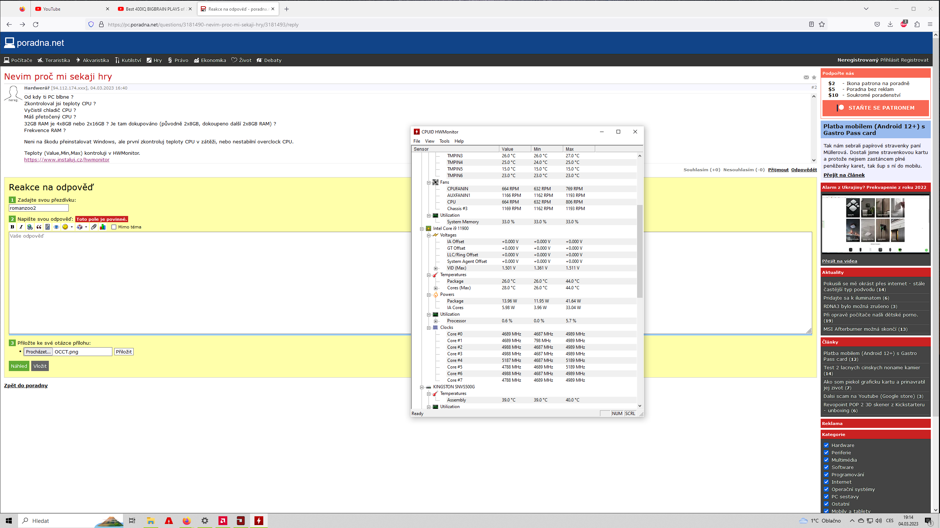Viewport: 940px width, 528px height.
Task: Collapse the Clocks tree section
Action: click(429, 327)
